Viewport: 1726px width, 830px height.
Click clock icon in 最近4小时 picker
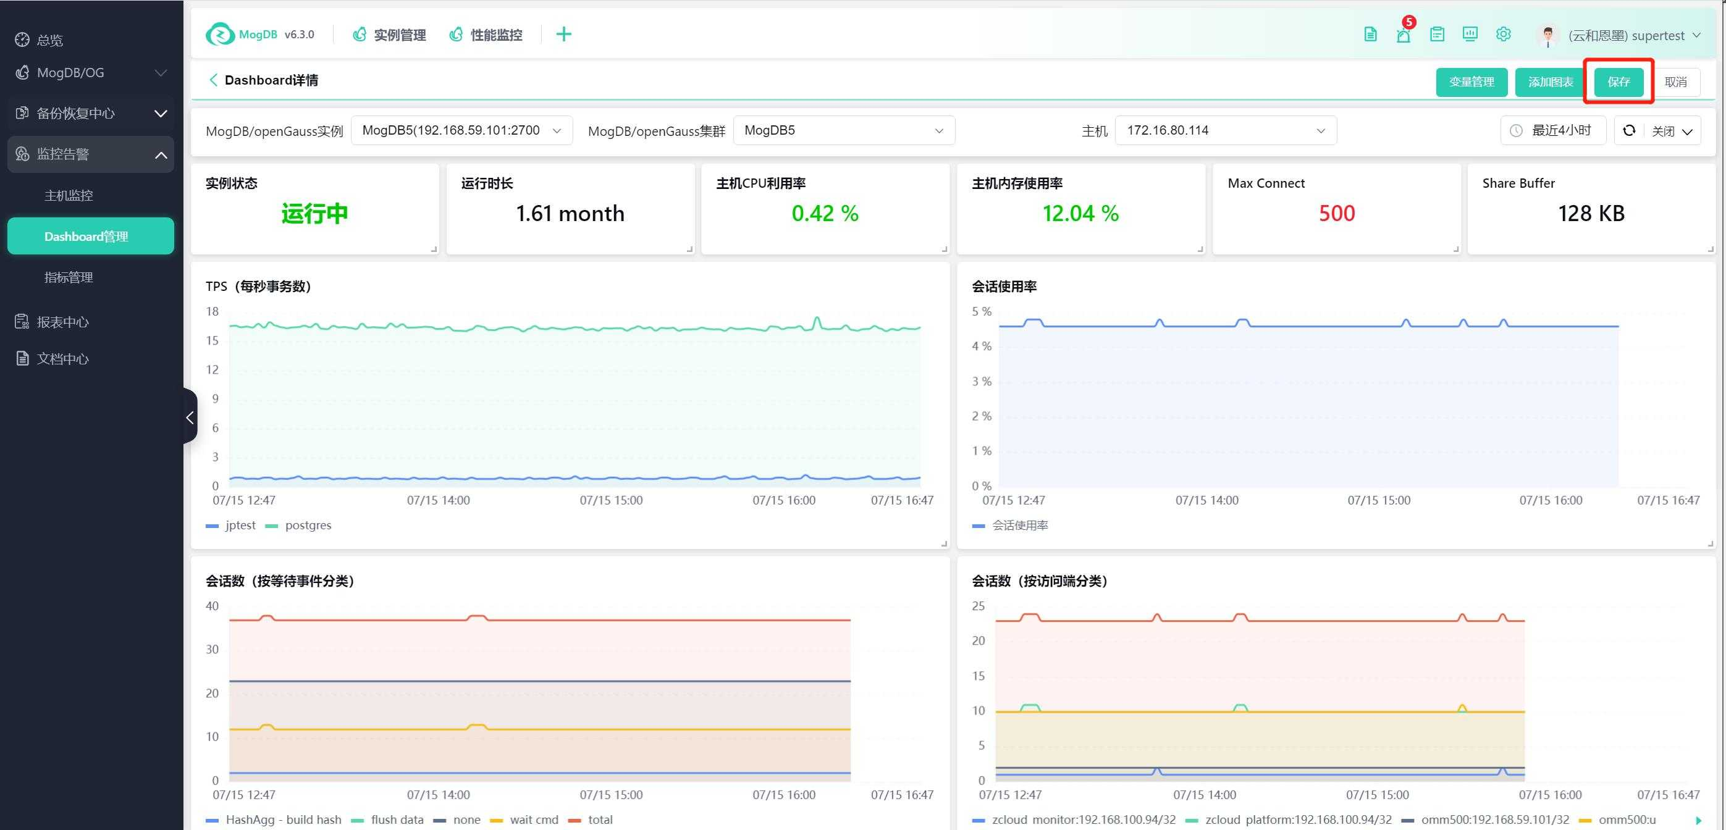(x=1515, y=131)
